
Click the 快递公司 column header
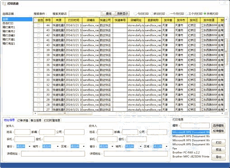coord(106,20)
